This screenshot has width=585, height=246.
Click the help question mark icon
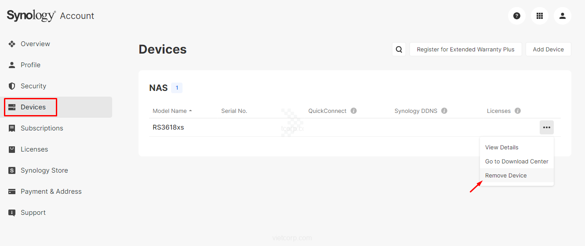[517, 16]
